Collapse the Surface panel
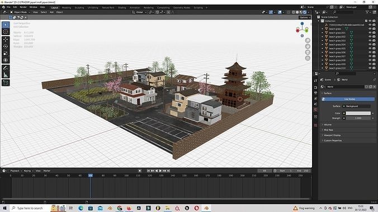Viewport: 378px width, 212px height. click(327, 93)
